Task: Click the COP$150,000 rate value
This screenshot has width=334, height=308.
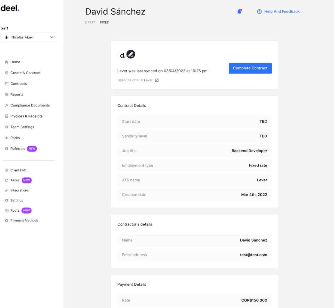Action: click(x=254, y=300)
